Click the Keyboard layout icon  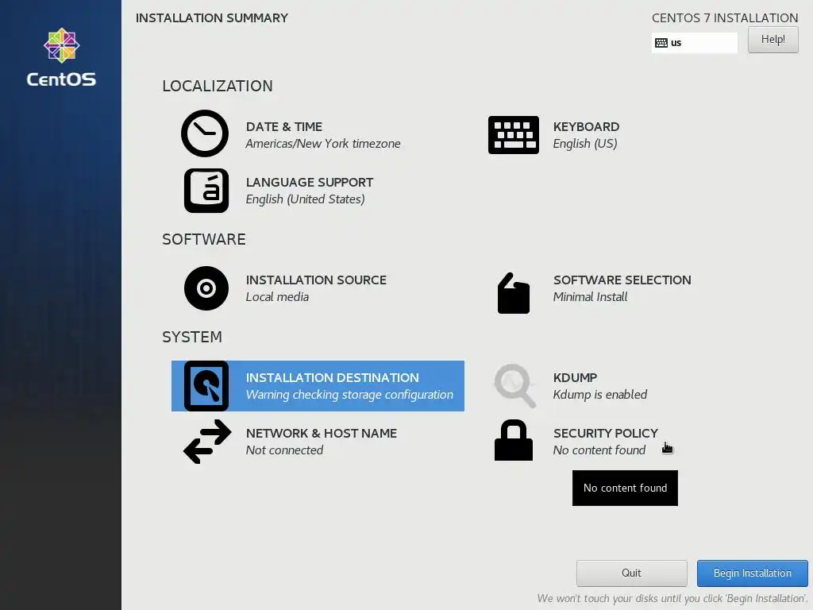(514, 135)
